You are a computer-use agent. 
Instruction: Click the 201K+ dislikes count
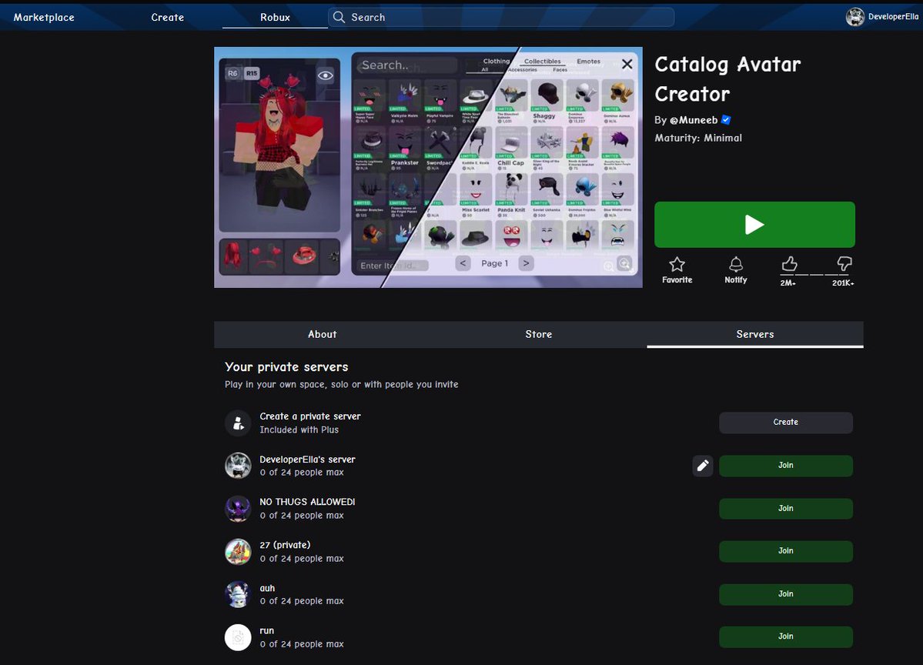pos(843,283)
